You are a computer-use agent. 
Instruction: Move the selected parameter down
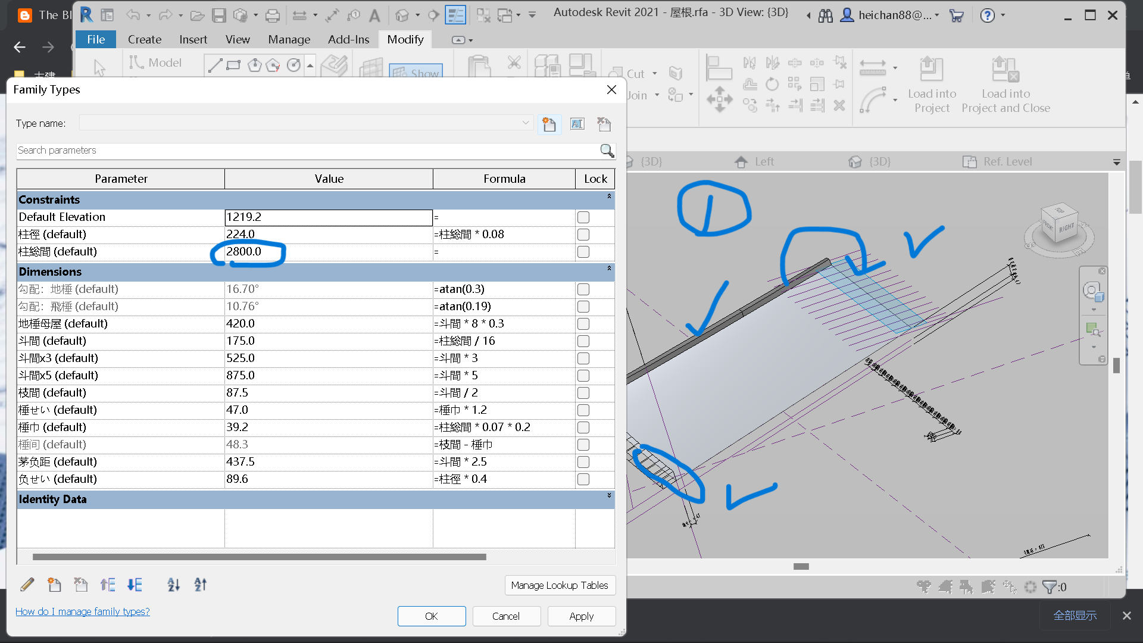point(134,585)
